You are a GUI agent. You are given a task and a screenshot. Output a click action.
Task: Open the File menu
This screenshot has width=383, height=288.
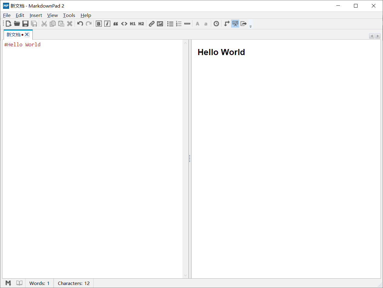point(7,15)
